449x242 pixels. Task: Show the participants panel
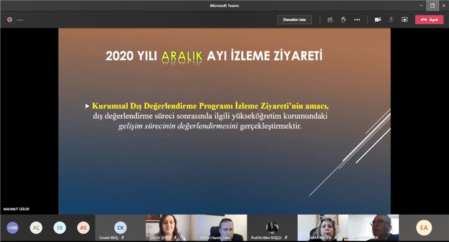click(x=330, y=20)
